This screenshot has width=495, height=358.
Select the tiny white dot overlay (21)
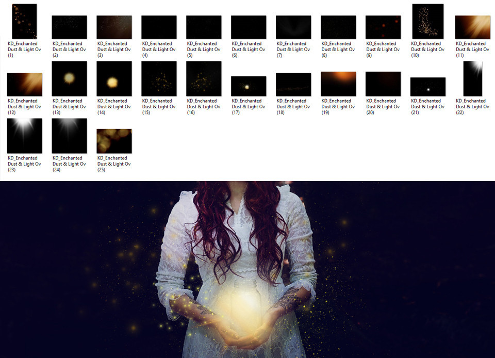point(427,87)
